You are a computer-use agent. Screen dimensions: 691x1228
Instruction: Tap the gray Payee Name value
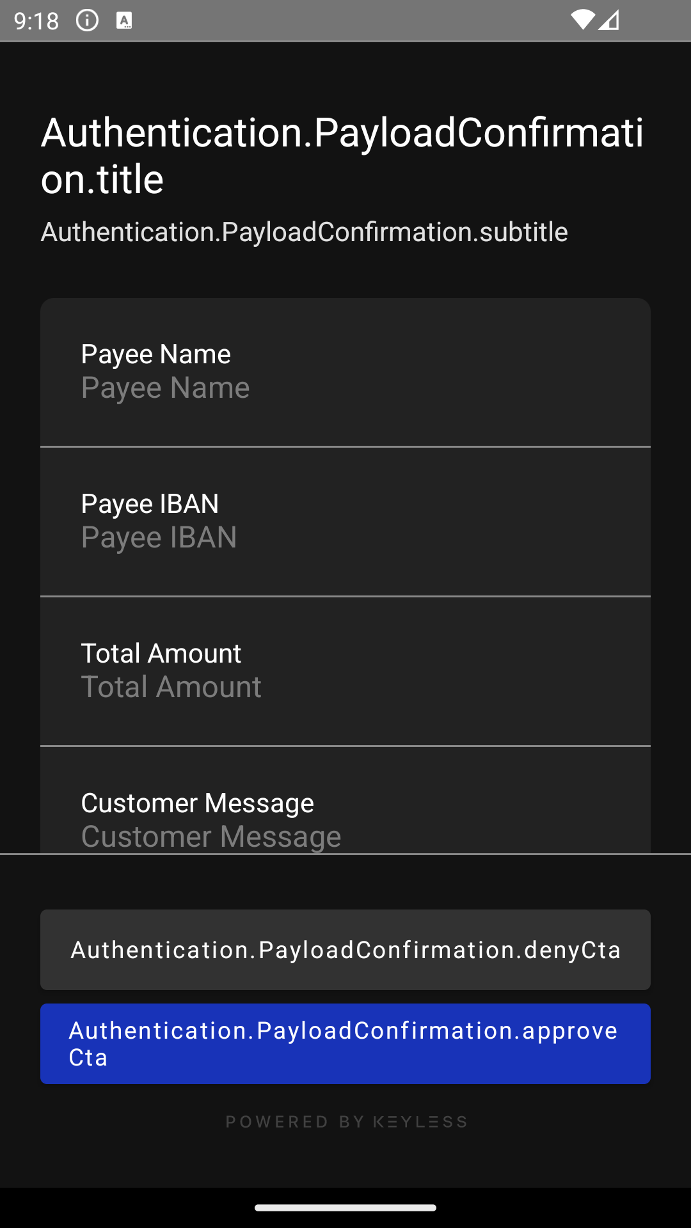pos(165,388)
